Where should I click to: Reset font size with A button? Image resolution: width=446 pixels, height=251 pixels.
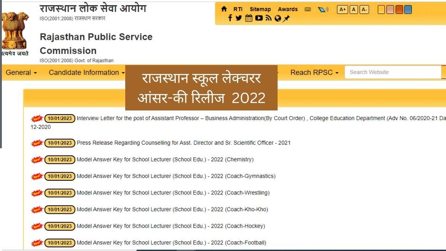[x=353, y=9]
